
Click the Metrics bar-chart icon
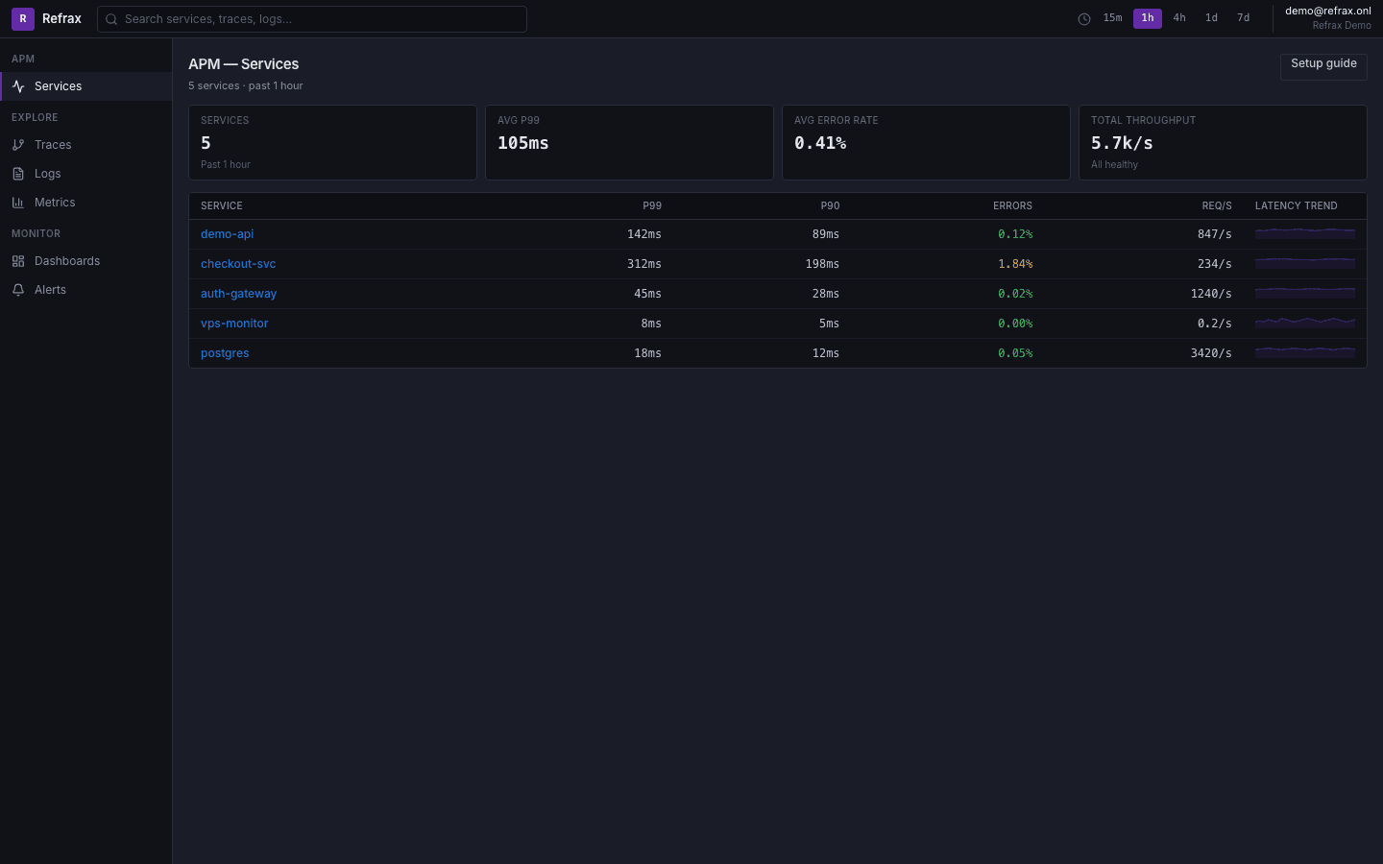[18, 203]
